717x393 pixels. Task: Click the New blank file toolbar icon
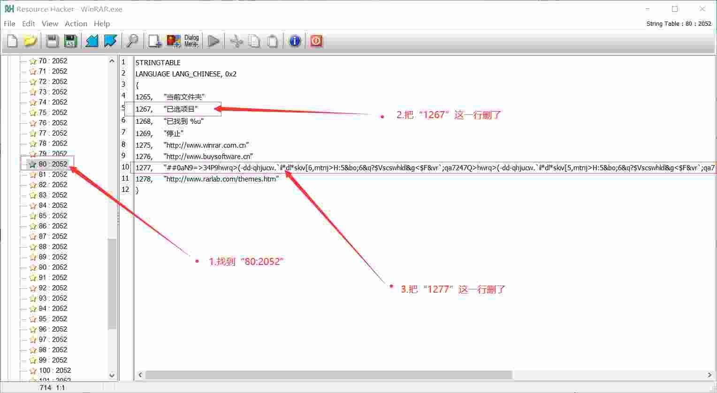point(12,41)
